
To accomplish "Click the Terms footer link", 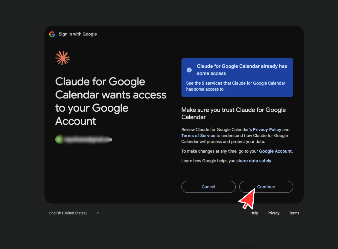I will [x=294, y=213].
